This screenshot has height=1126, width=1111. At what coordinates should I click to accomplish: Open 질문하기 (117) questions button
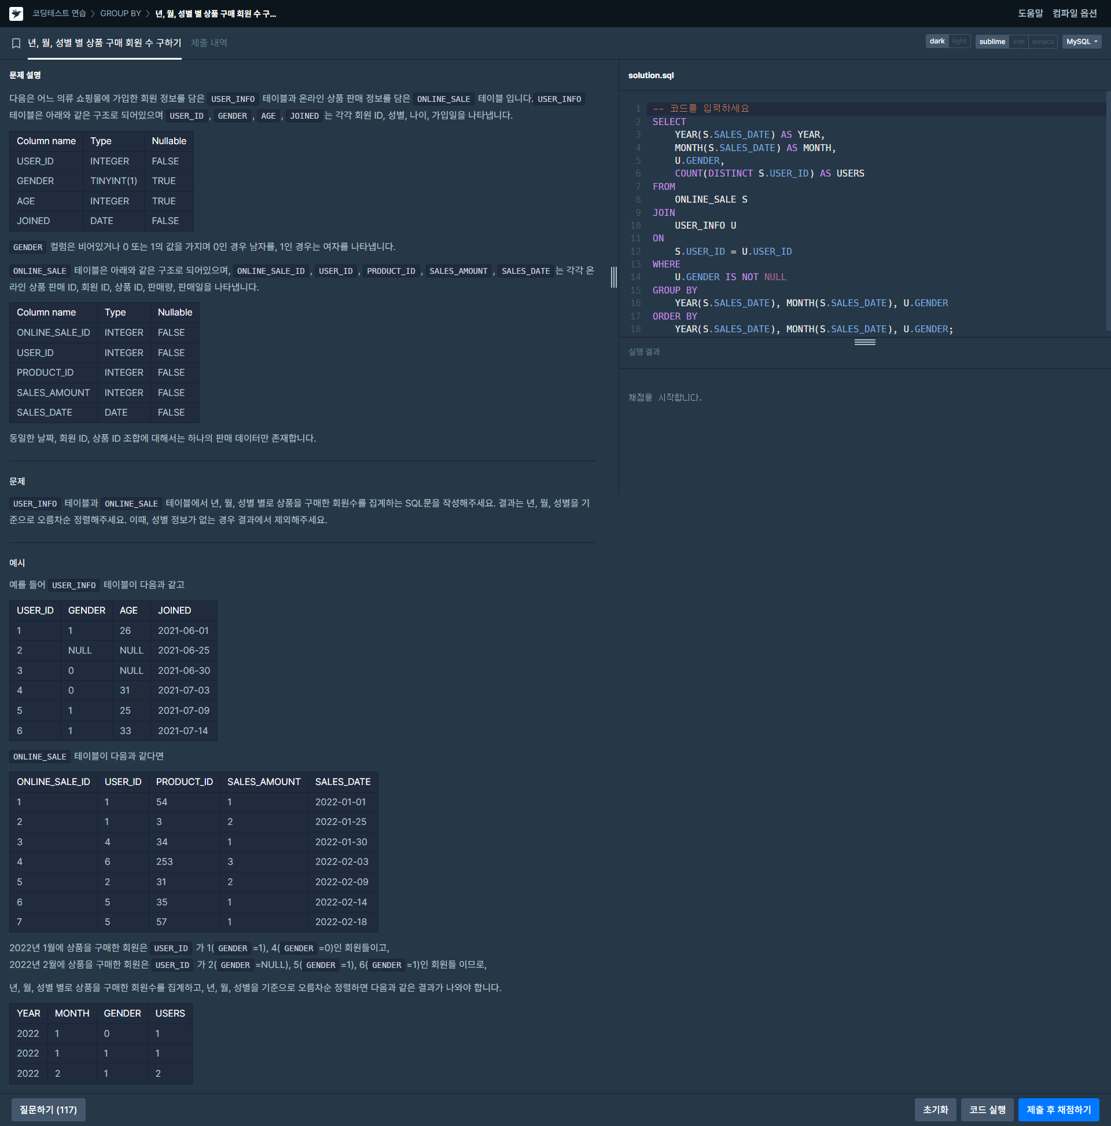click(49, 1110)
